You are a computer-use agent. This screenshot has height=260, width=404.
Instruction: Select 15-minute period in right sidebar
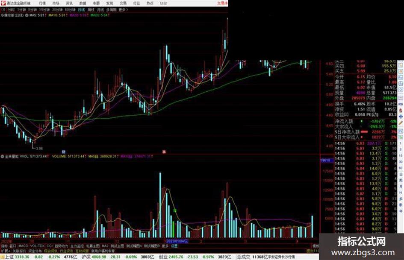[x=401, y=155]
